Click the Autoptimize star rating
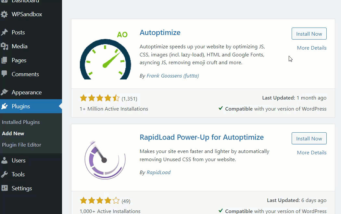 coord(100,98)
